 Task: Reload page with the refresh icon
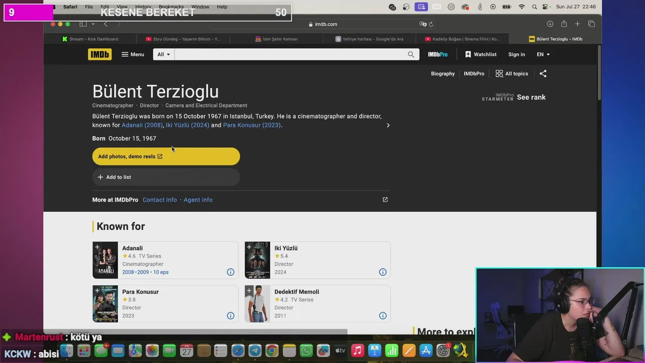[431, 24]
